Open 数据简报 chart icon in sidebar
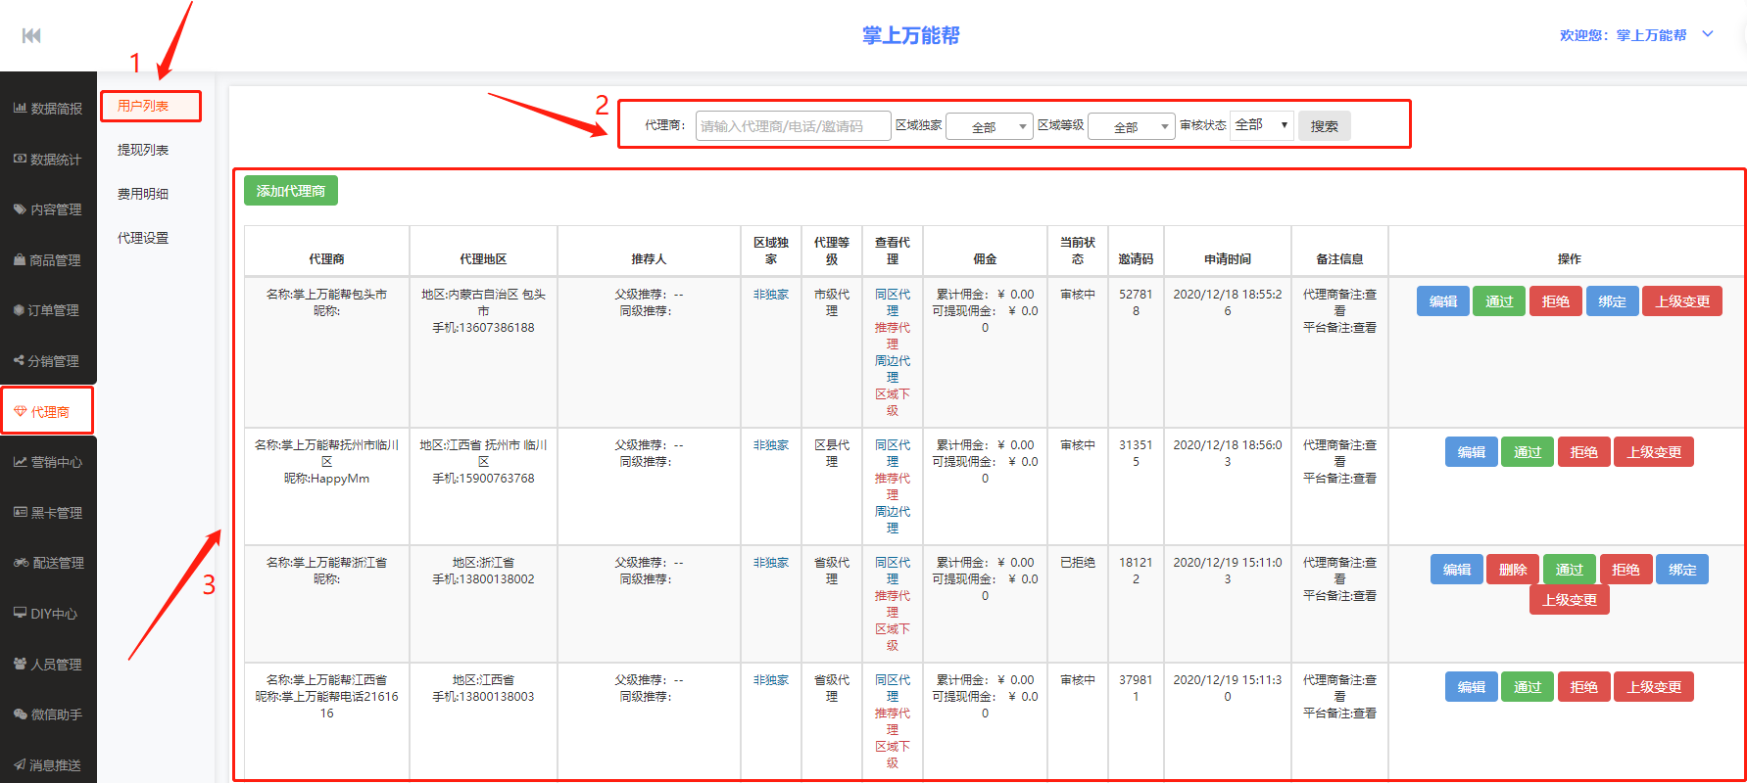The image size is (1747, 783). [20, 109]
